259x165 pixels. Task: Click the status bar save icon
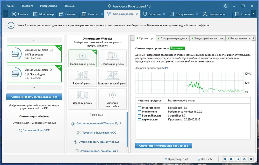click(238, 159)
